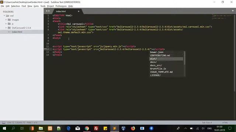Toggle the sidebar using the status bar icon

tap(4, 122)
